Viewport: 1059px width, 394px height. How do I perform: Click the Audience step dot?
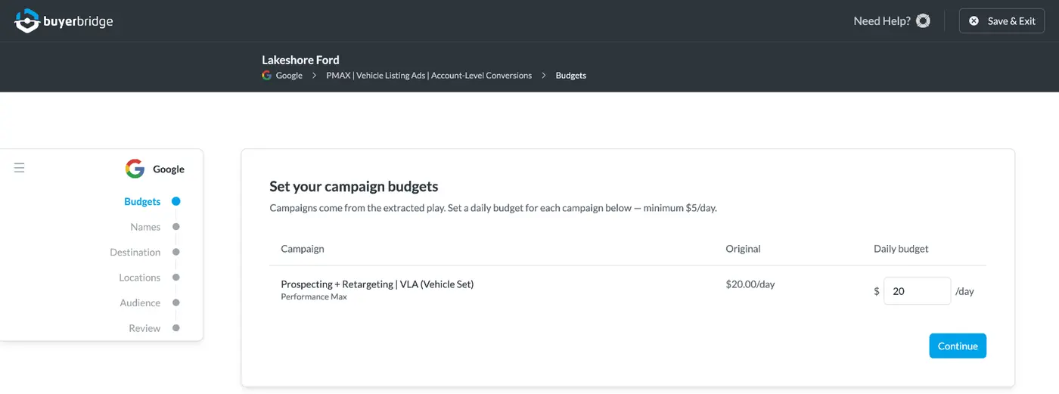[176, 302]
